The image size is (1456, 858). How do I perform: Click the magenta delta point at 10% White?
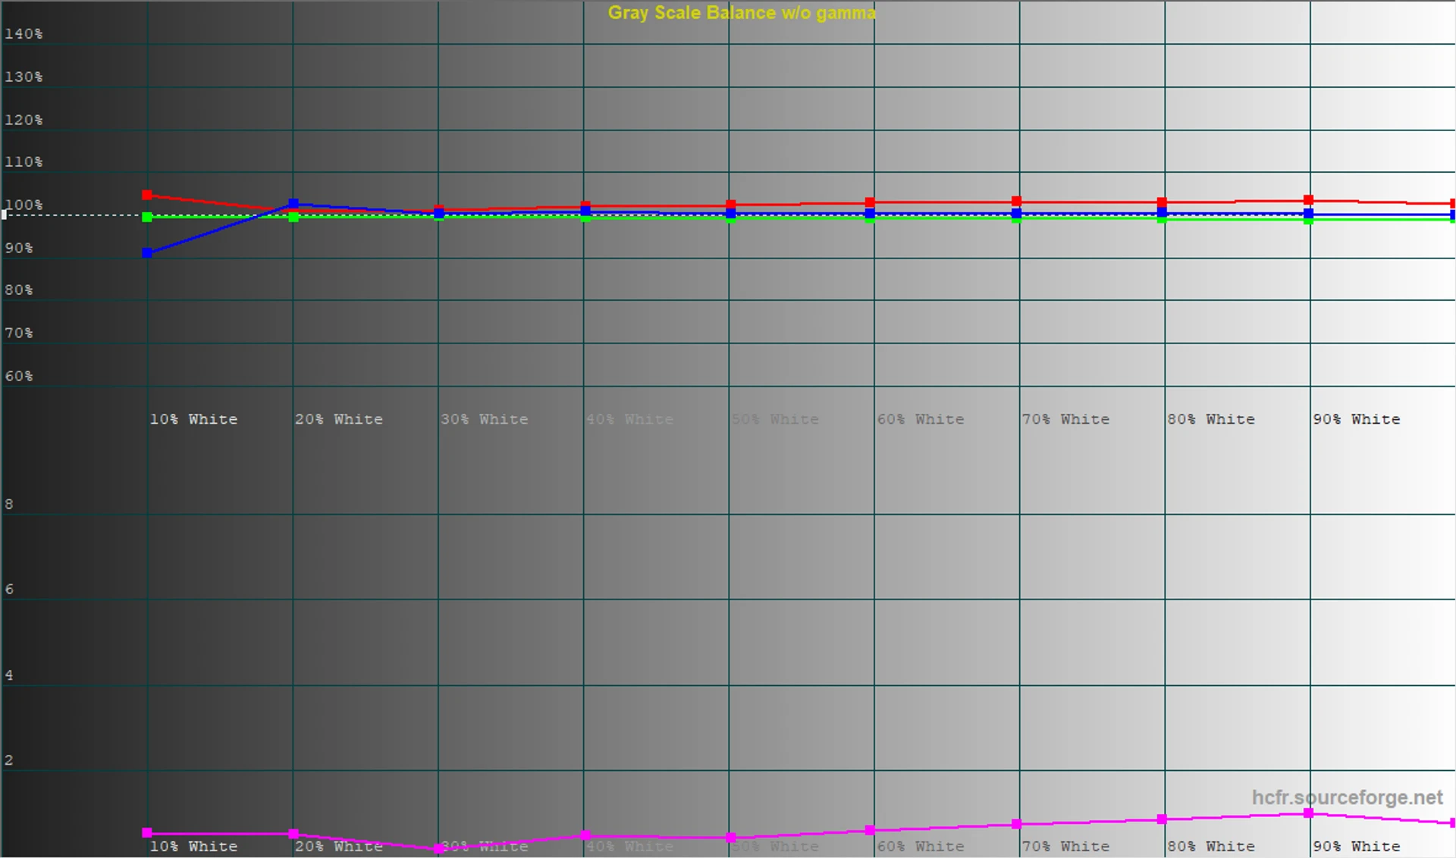147,833
